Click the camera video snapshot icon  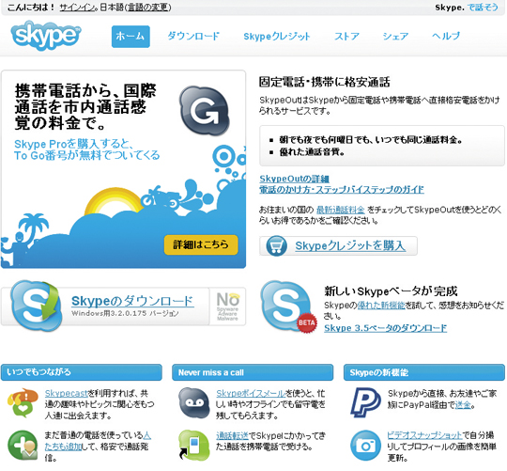click(365, 446)
